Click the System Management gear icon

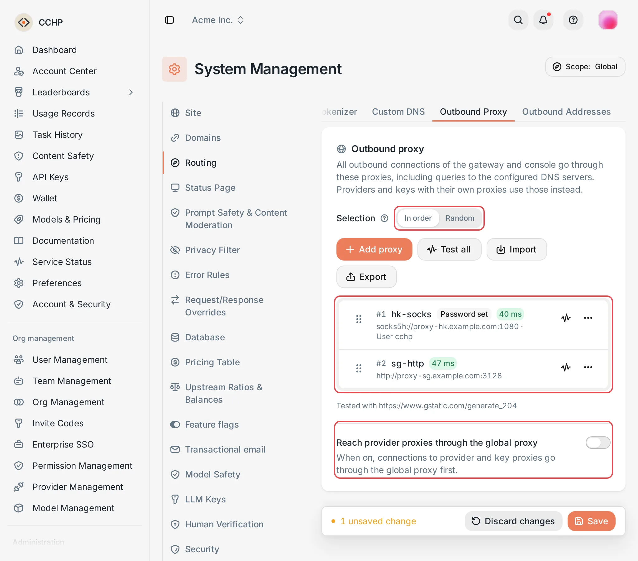tap(174, 69)
